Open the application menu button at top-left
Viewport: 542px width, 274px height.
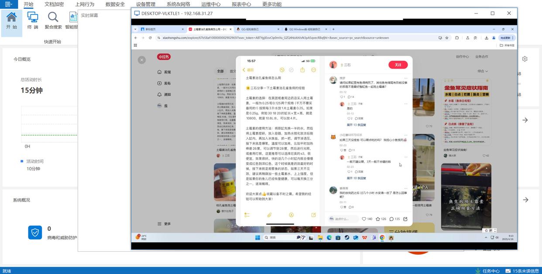click(8, 4)
